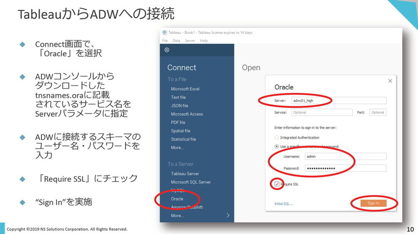This screenshot has height=234, width=418.
Task: Select Text file connector
Action: (178, 97)
